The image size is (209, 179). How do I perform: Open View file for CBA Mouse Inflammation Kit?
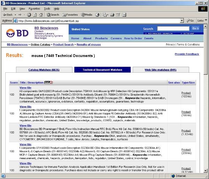pyautogui.click(x=25, y=145)
